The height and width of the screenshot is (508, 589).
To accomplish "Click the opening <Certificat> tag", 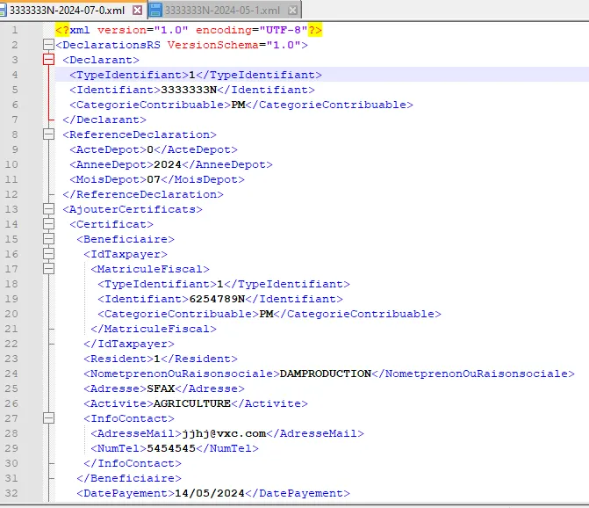I will [111, 224].
